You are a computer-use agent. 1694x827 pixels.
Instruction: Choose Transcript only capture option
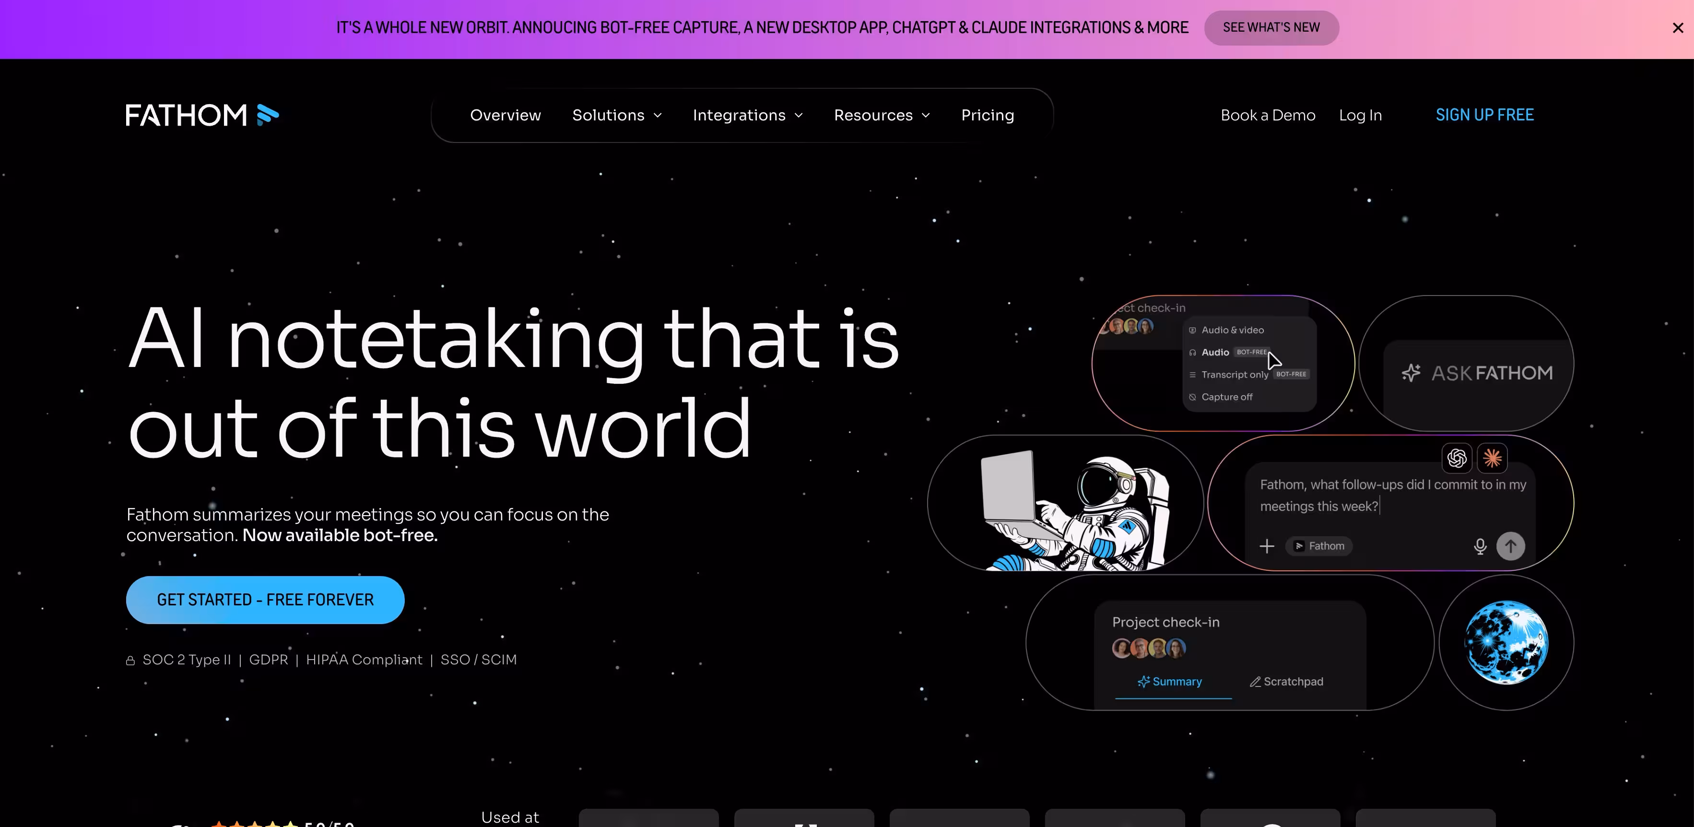tap(1249, 374)
